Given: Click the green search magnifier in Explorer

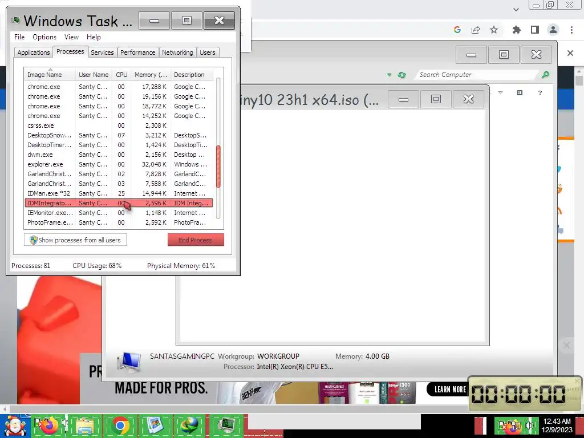Looking at the screenshot, I should (x=545, y=75).
